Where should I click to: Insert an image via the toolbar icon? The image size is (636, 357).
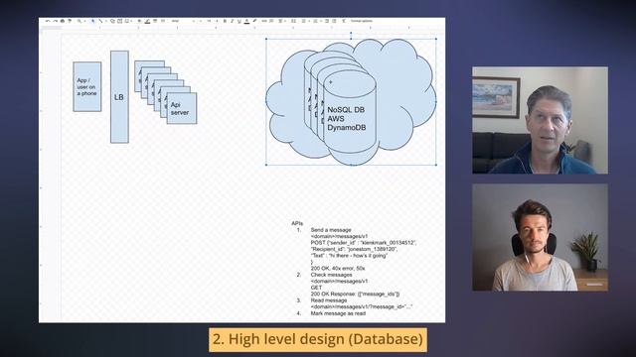click(127, 21)
